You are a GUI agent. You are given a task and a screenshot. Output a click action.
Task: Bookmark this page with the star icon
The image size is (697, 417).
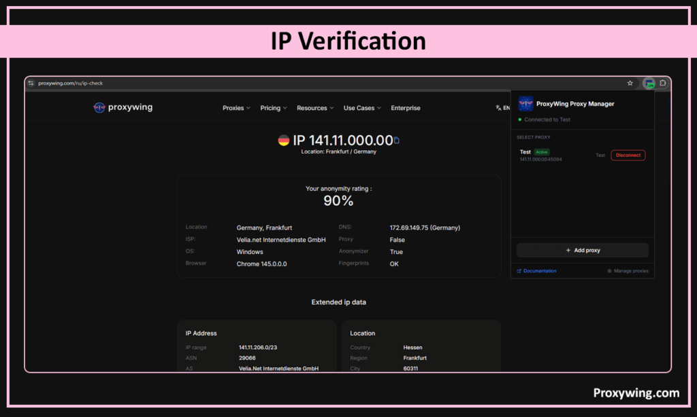[x=630, y=83]
